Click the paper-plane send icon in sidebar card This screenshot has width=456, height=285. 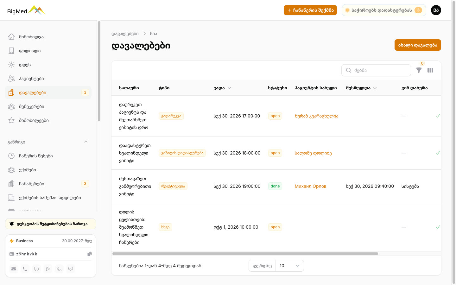48,269
